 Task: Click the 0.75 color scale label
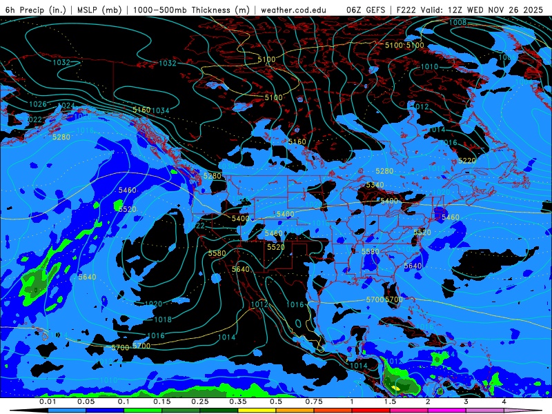coord(314,402)
